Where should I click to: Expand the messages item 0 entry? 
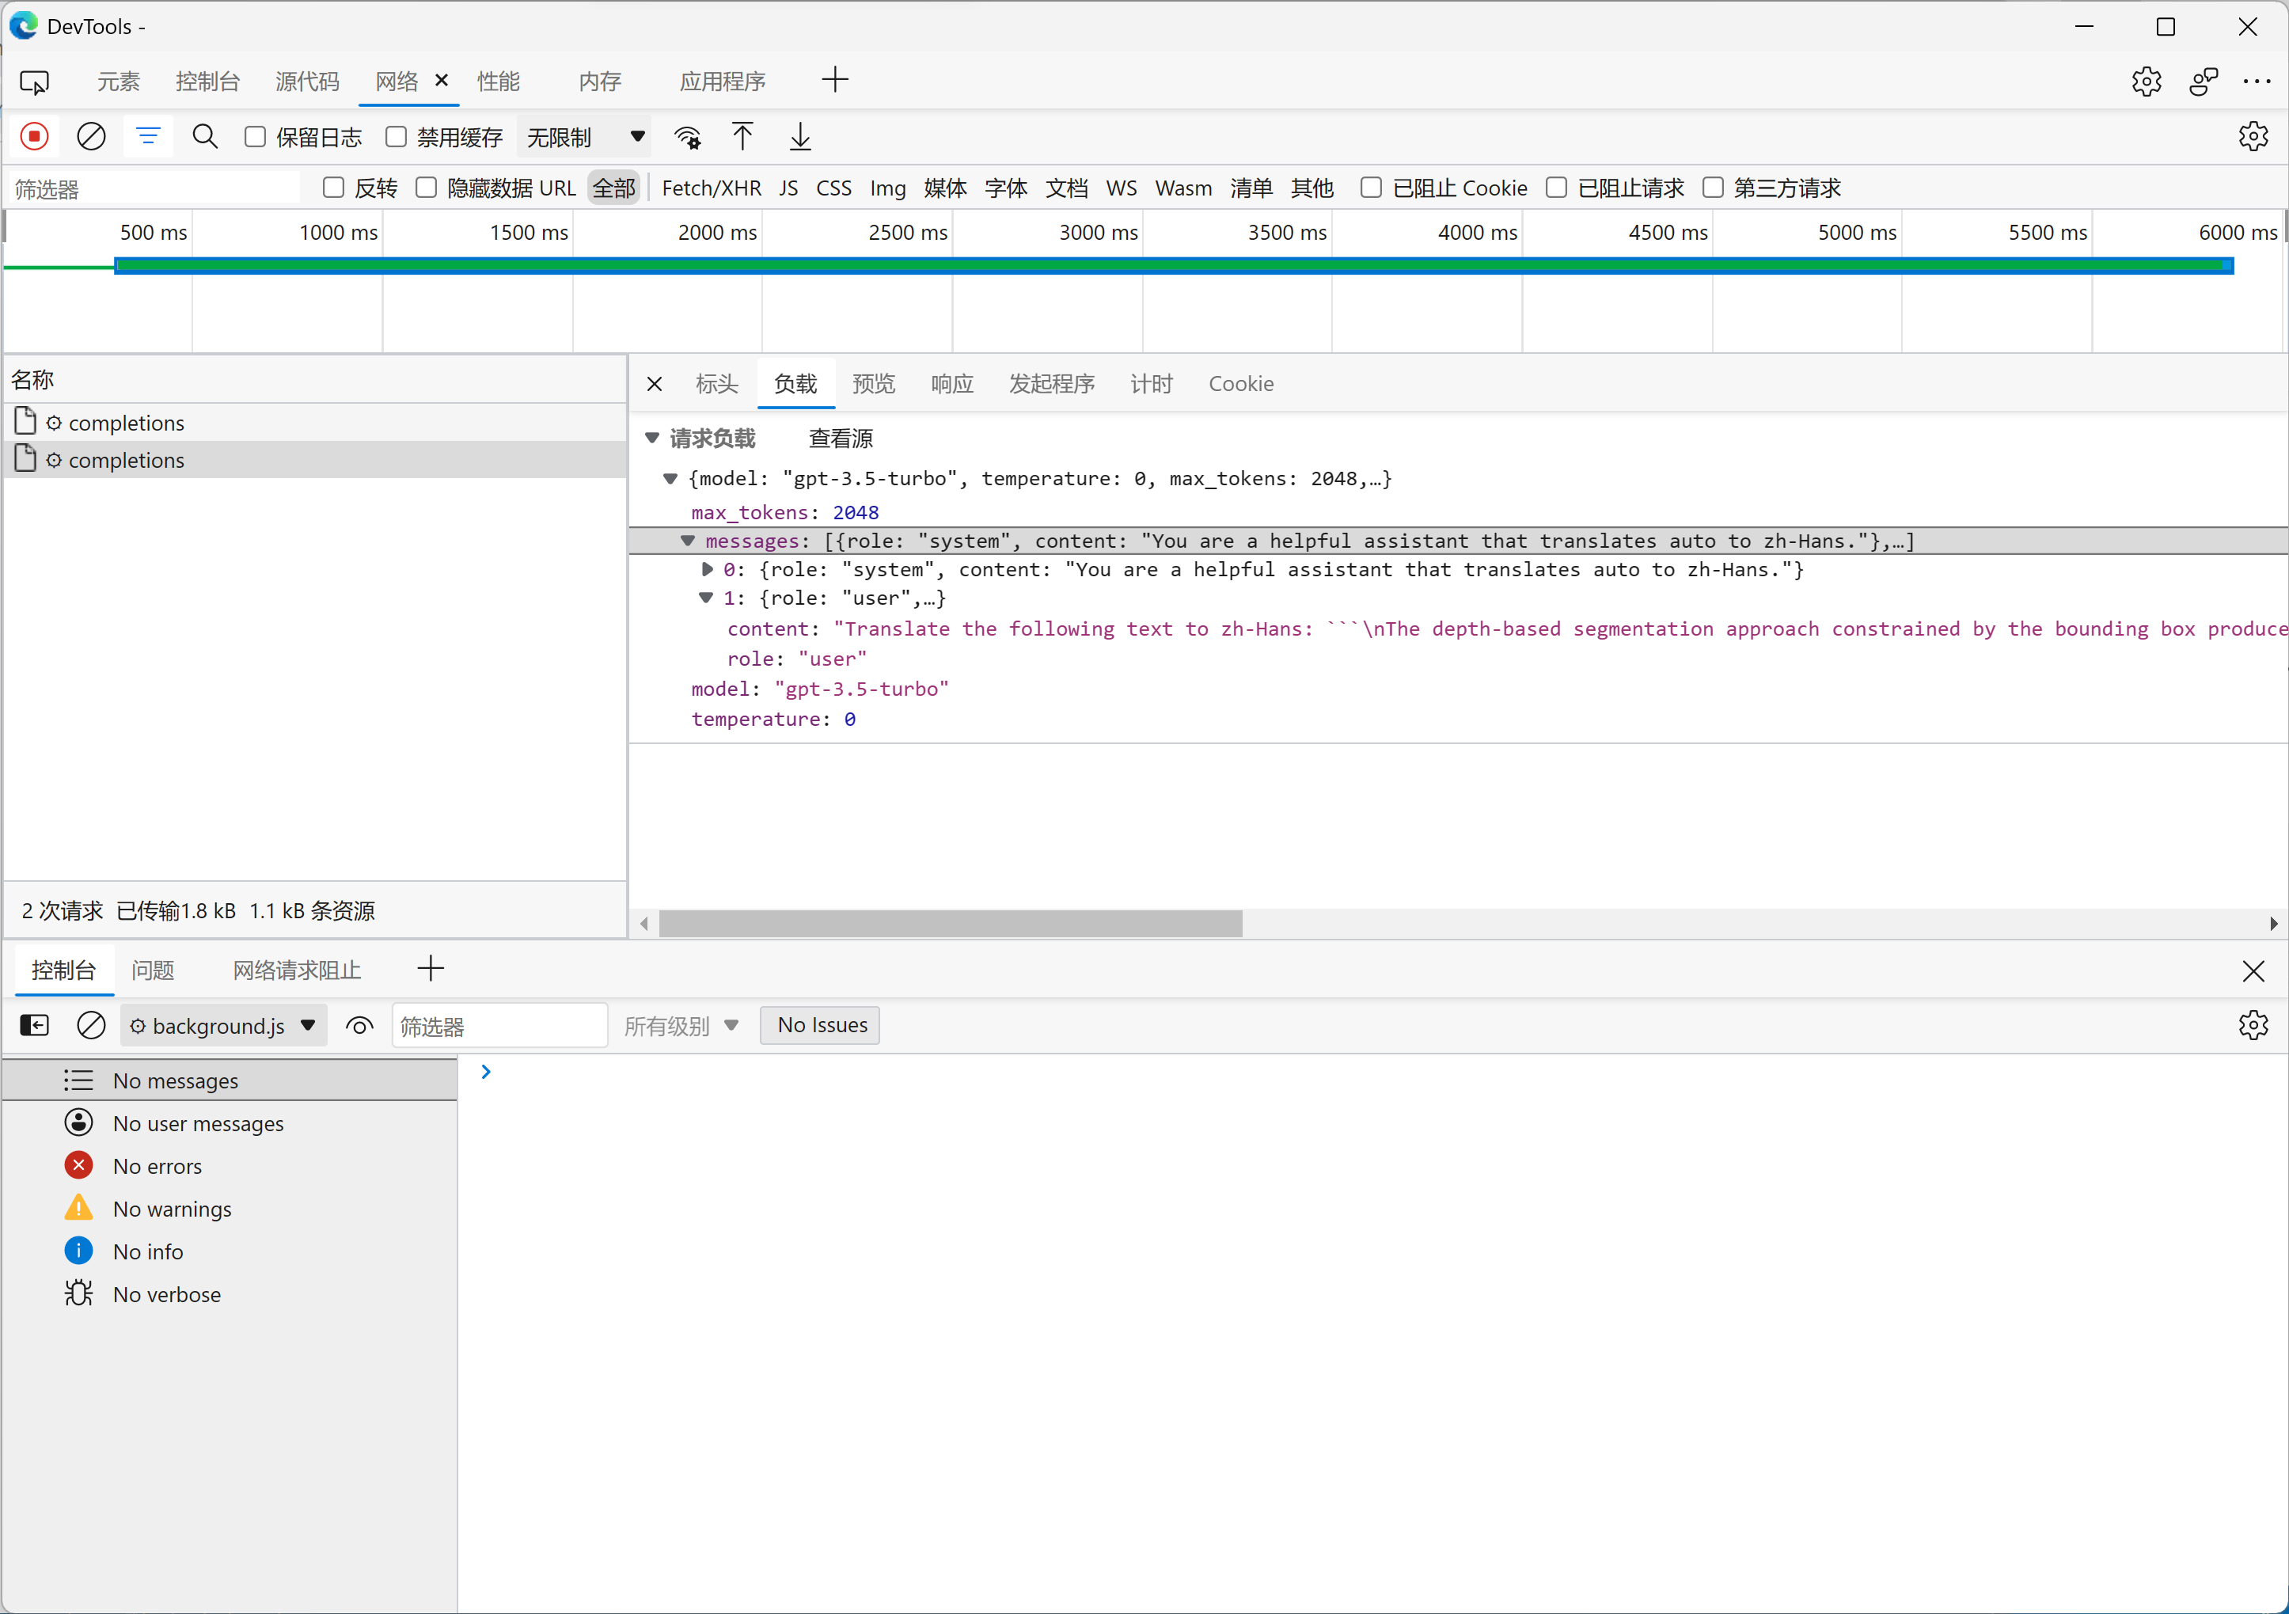pos(707,569)
